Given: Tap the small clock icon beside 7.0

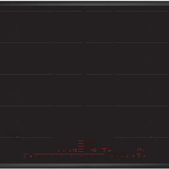Looking at the screenshot, I should pos(70,151).
